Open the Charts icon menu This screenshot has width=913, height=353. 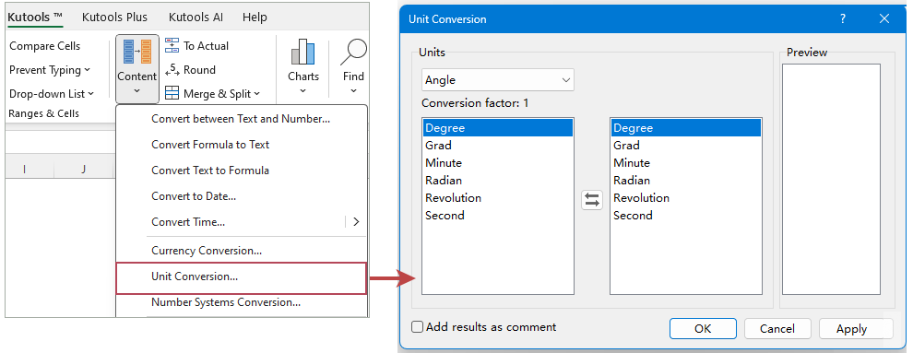click(302, 67)
